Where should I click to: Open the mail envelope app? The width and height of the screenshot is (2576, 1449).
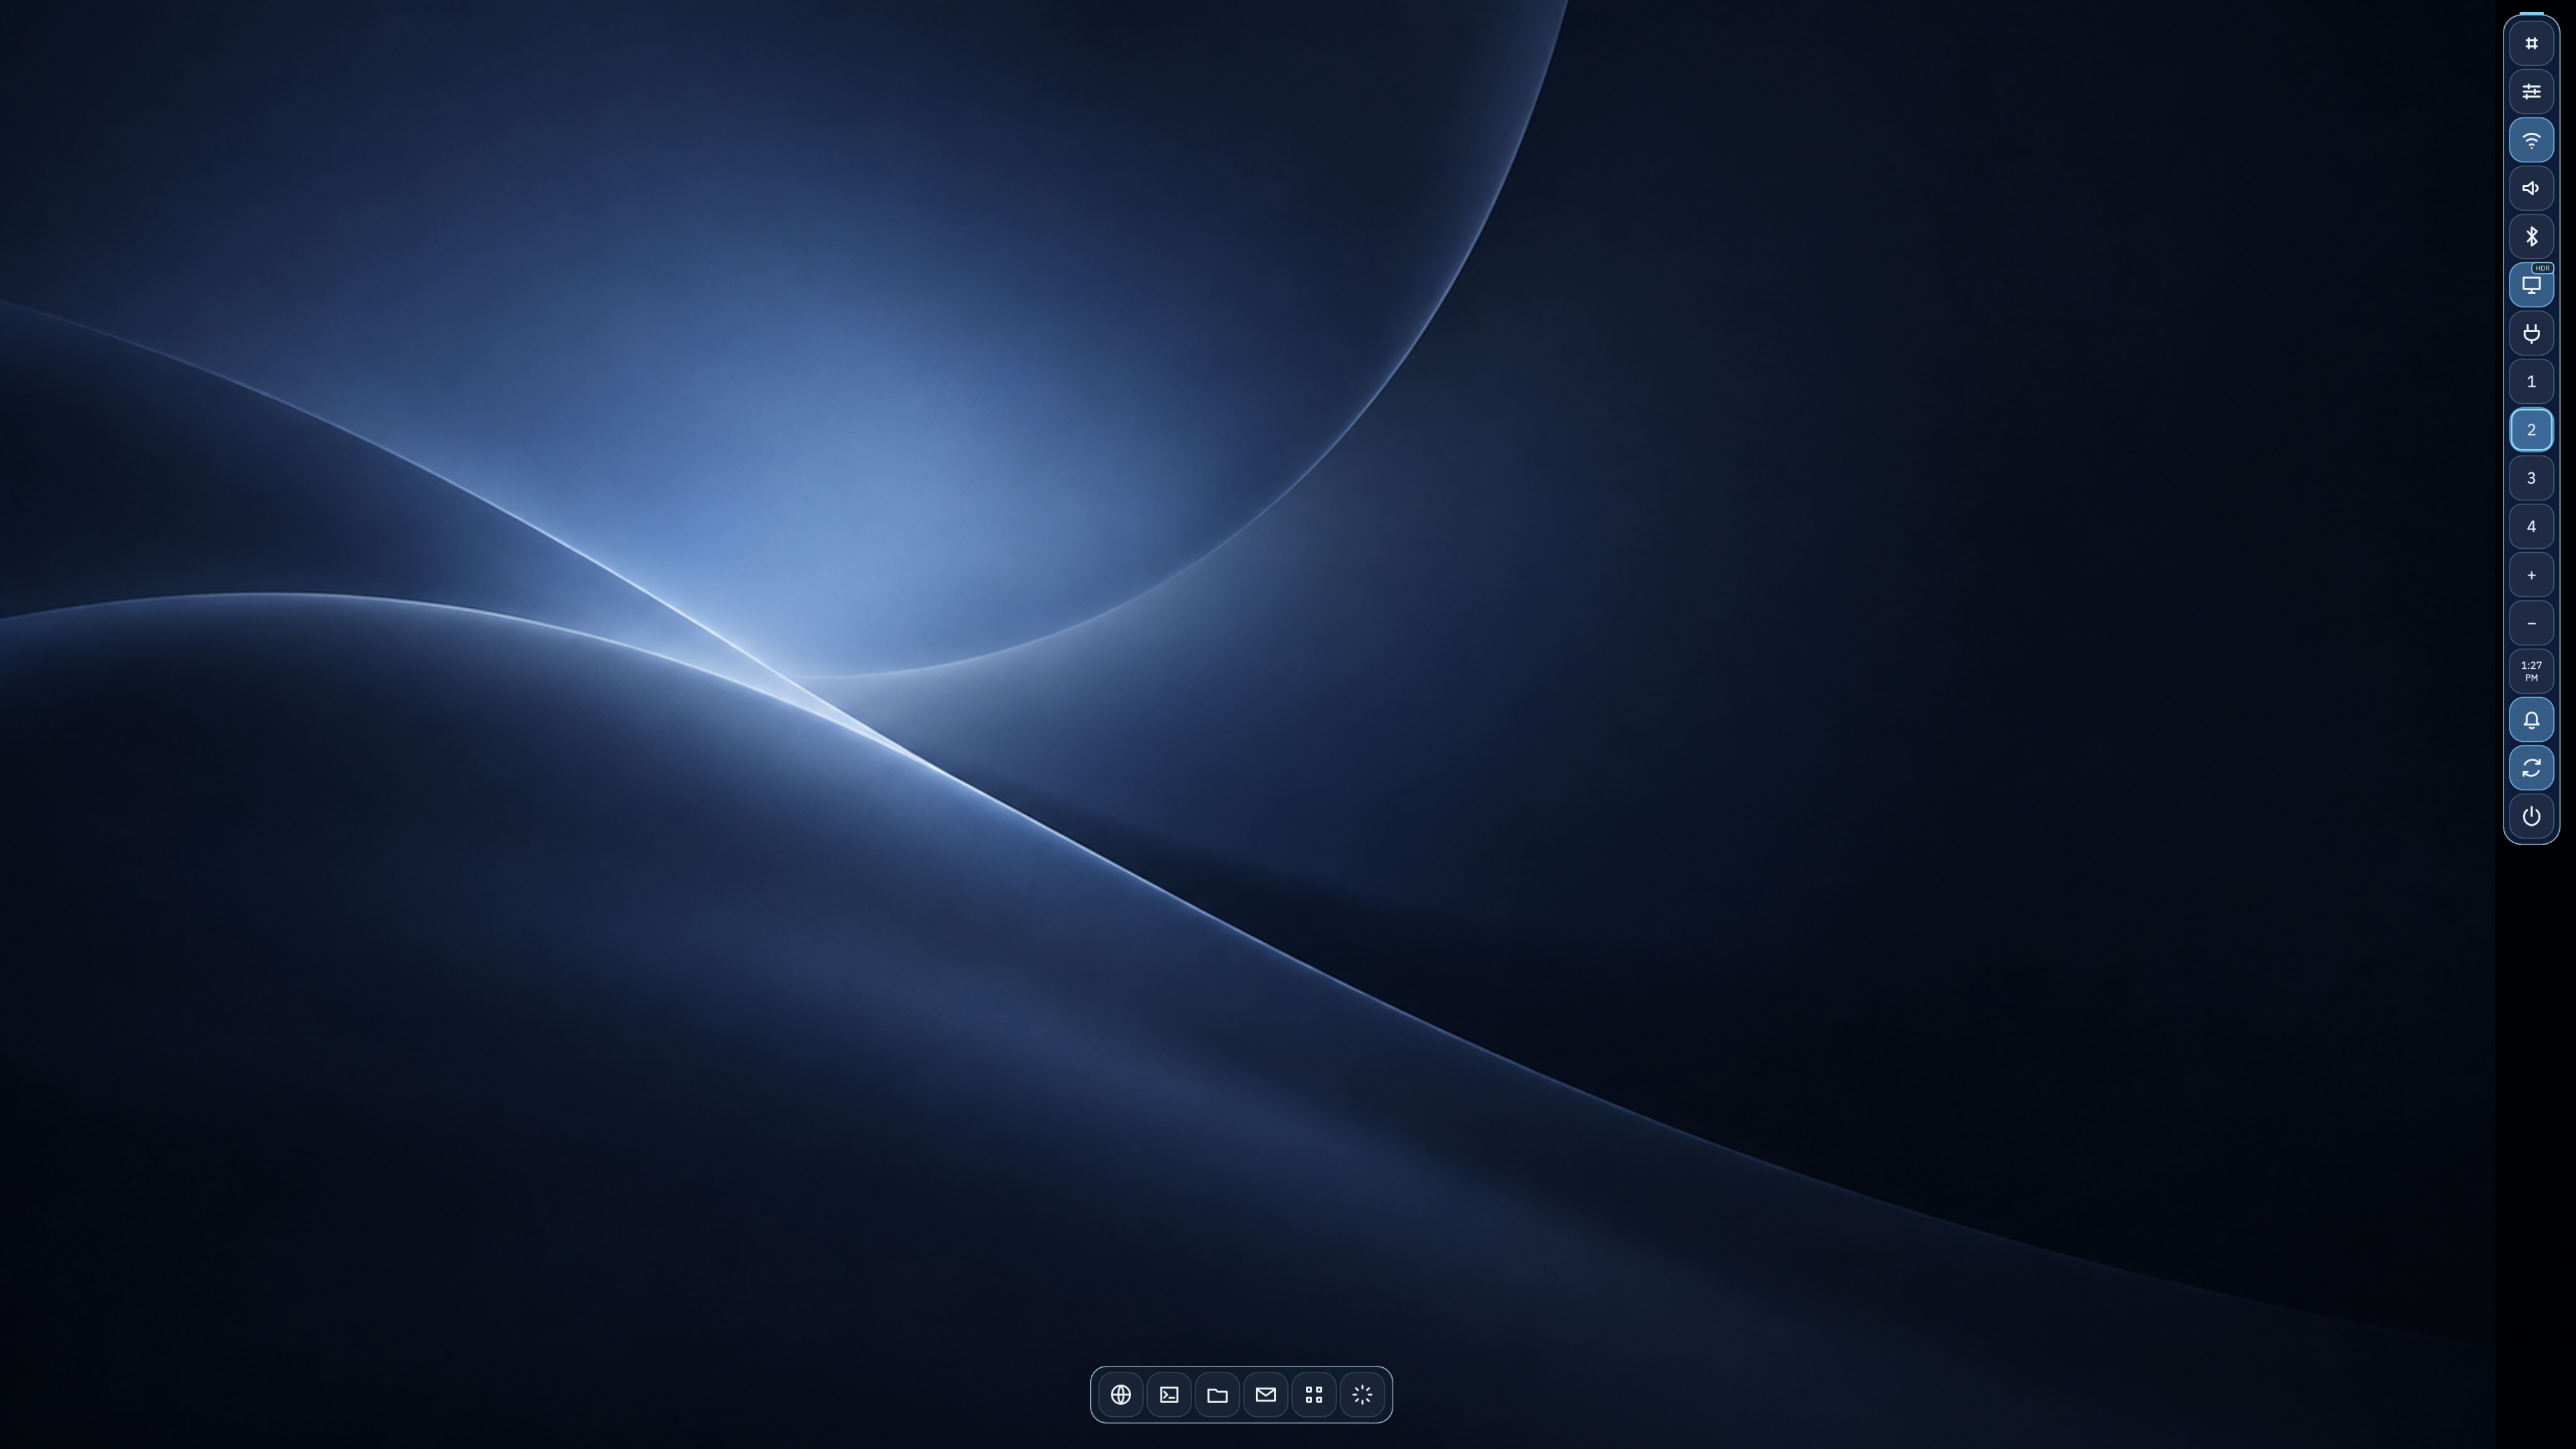(1265, 1394)
